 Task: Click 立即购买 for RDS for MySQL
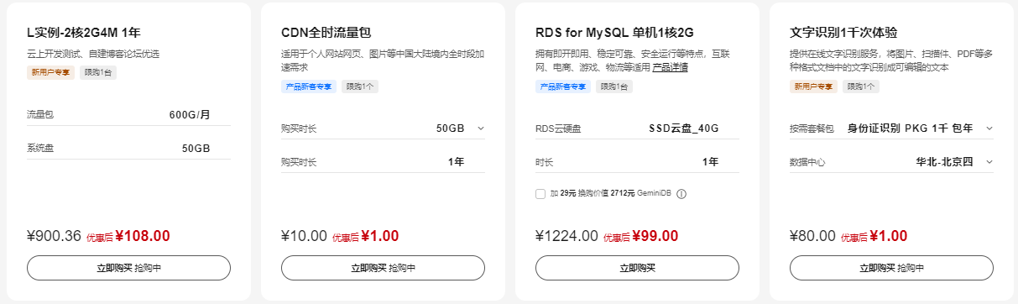(x=637, y=268)
